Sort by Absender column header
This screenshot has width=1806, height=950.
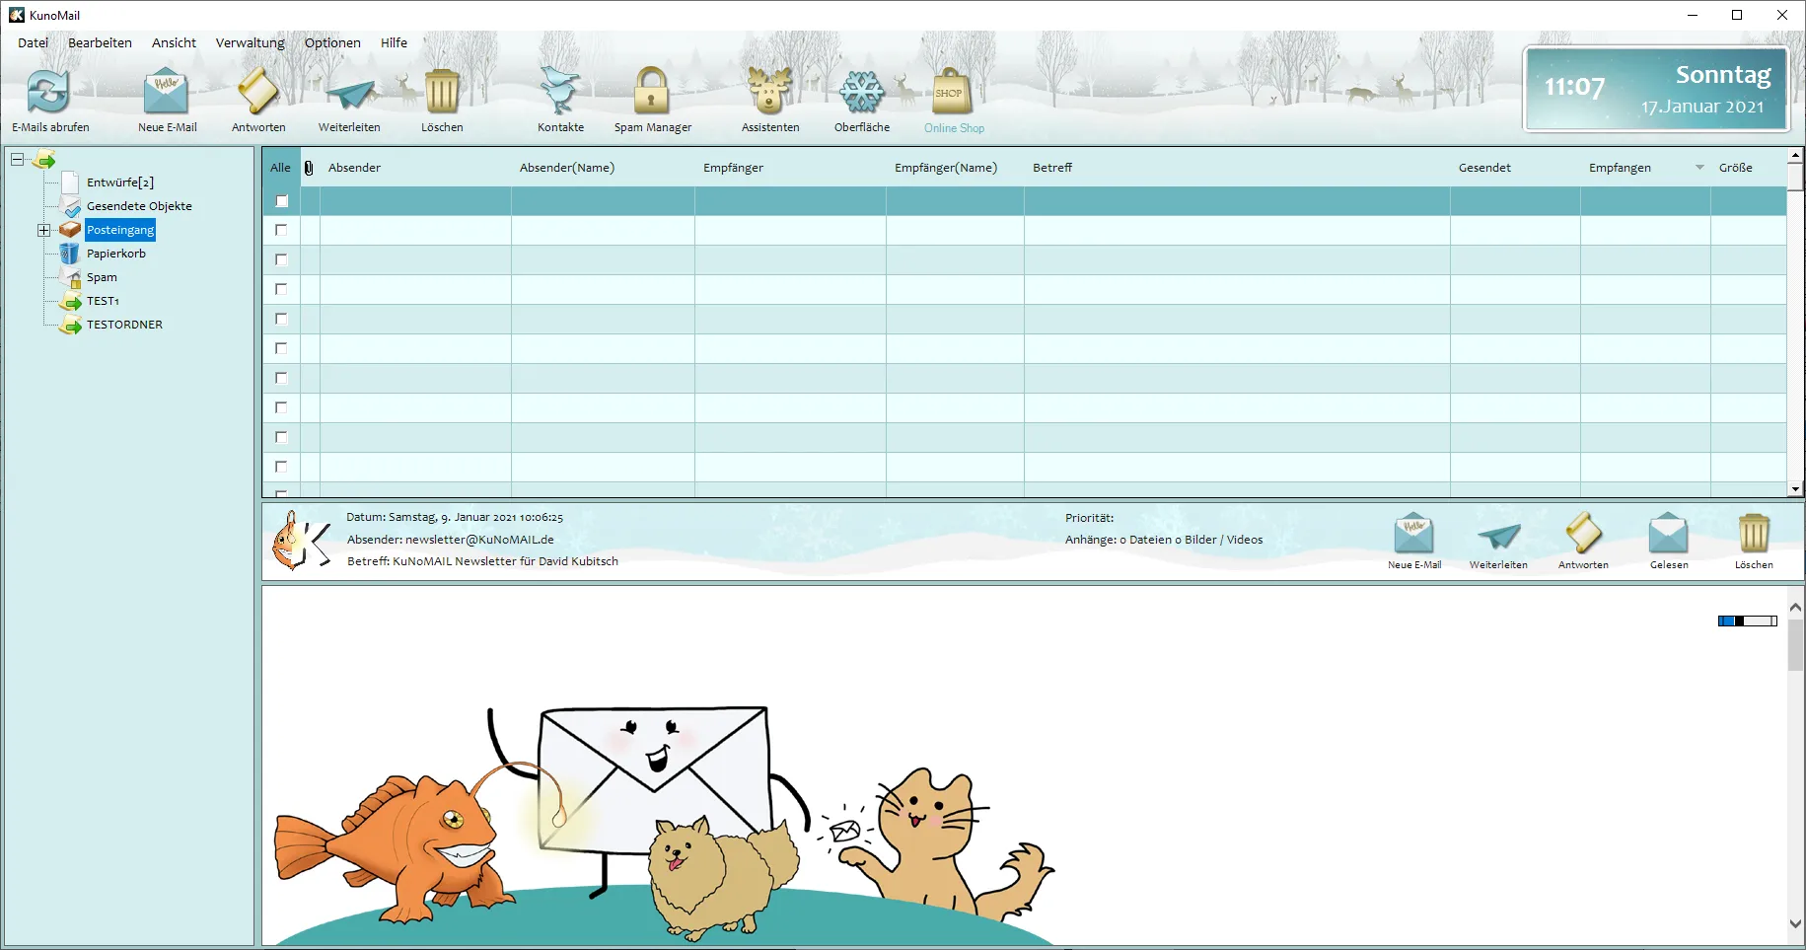pos(354,168)
